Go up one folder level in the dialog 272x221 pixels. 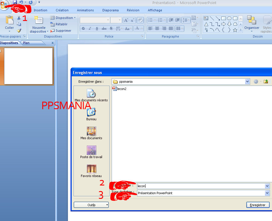coord(266,82)
